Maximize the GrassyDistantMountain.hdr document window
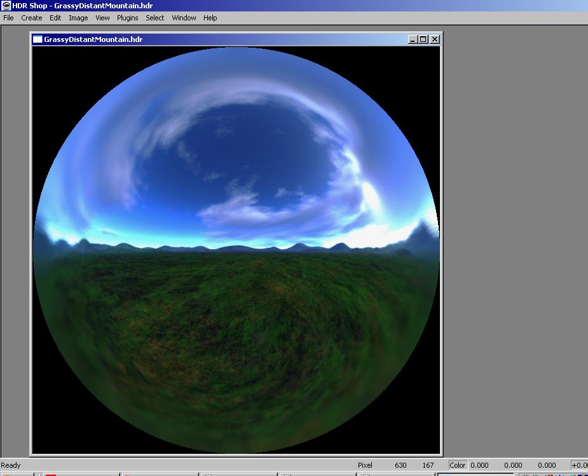Image resolution: width=588 pixels, height=476 pixels. point(424,39)
